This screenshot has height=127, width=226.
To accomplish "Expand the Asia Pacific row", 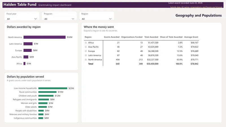I will [86, 47].
